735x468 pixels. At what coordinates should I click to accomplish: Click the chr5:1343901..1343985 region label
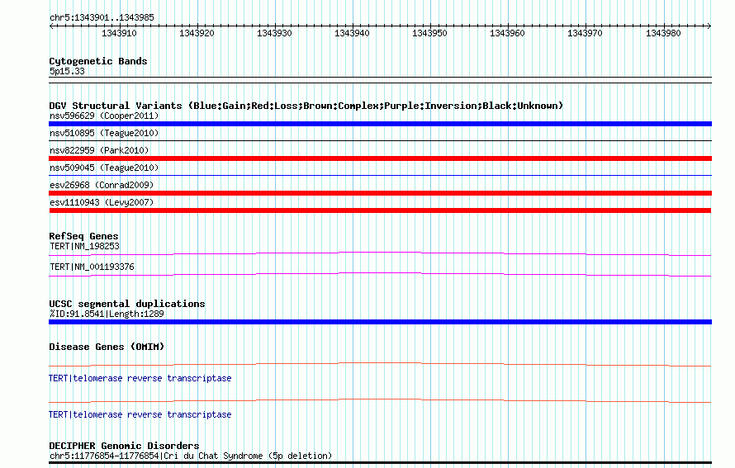(x=102, y=17)
